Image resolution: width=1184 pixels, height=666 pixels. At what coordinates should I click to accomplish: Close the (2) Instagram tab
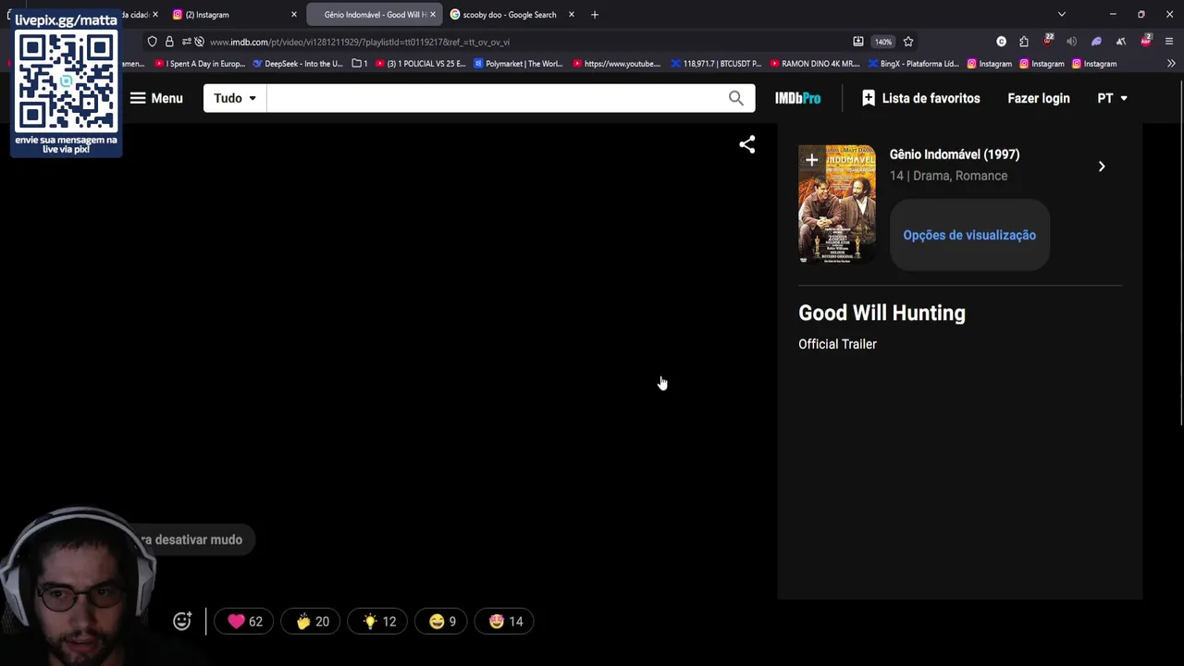(294, 15)
